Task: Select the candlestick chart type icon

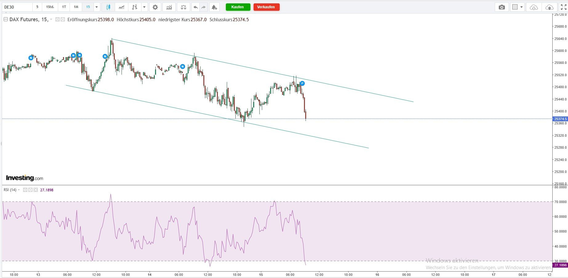Action: click(108, 7)
